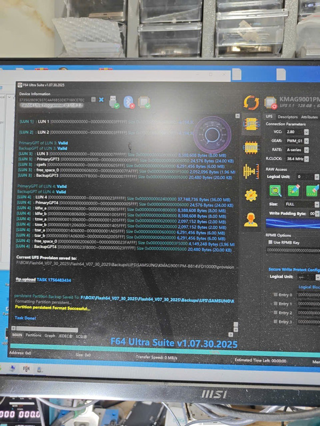Select the MAIN log tab
This screenshot has width=320, height=426.
click(x=17, y=335)
